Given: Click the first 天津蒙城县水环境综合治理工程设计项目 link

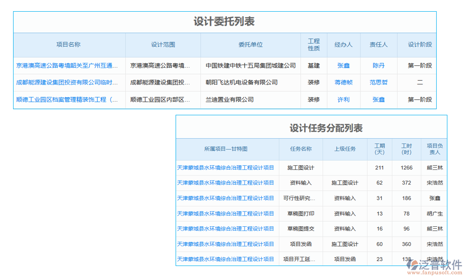Looking at the screenshot, I should tap(226, 168).
